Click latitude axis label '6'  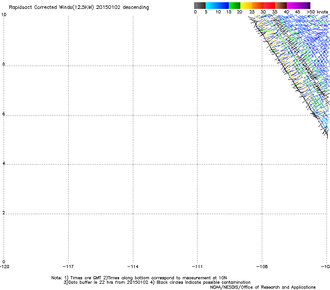point(4,114)
